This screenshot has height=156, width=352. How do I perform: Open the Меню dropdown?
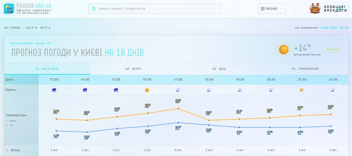(272, 9)
